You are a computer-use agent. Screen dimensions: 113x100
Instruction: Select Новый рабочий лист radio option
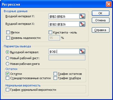click(x=7, y=58)
